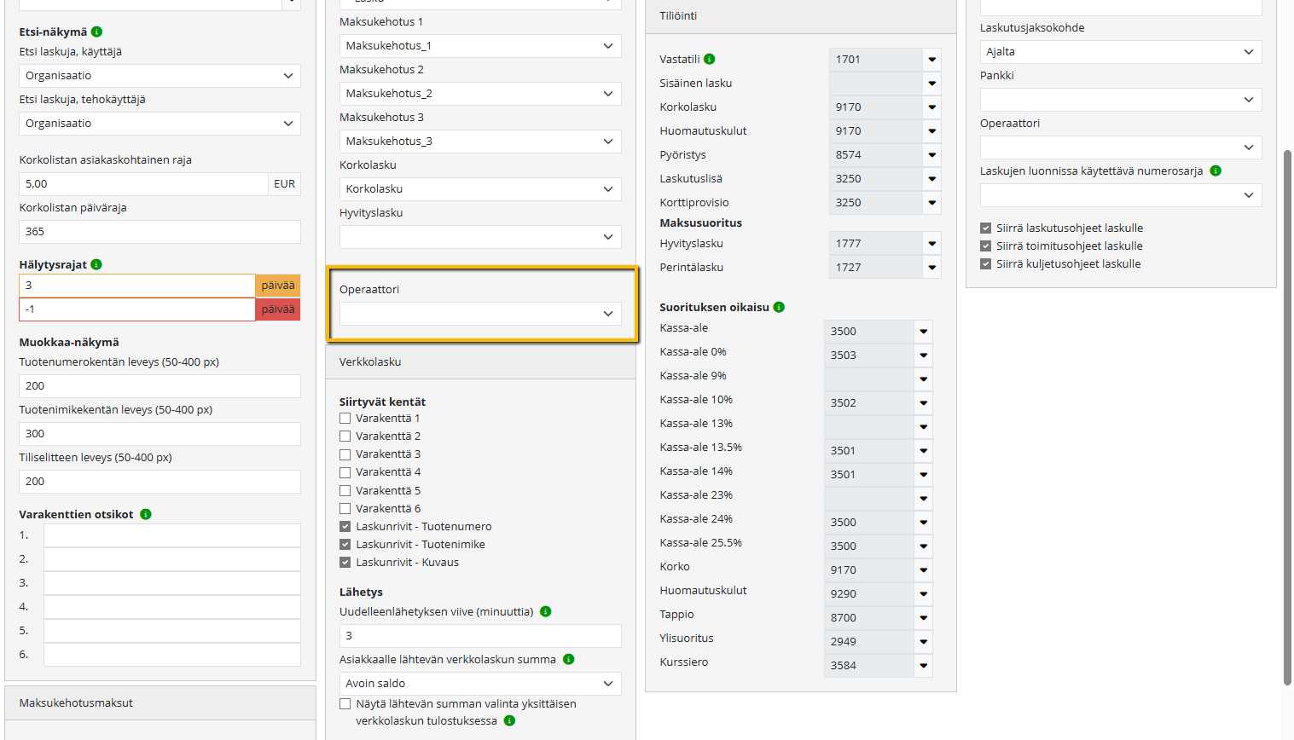Click info icon beside Uudelleenlähetyksen viive
The image size is (1294, 740).
pyautogui.click(x=546, y=611)
